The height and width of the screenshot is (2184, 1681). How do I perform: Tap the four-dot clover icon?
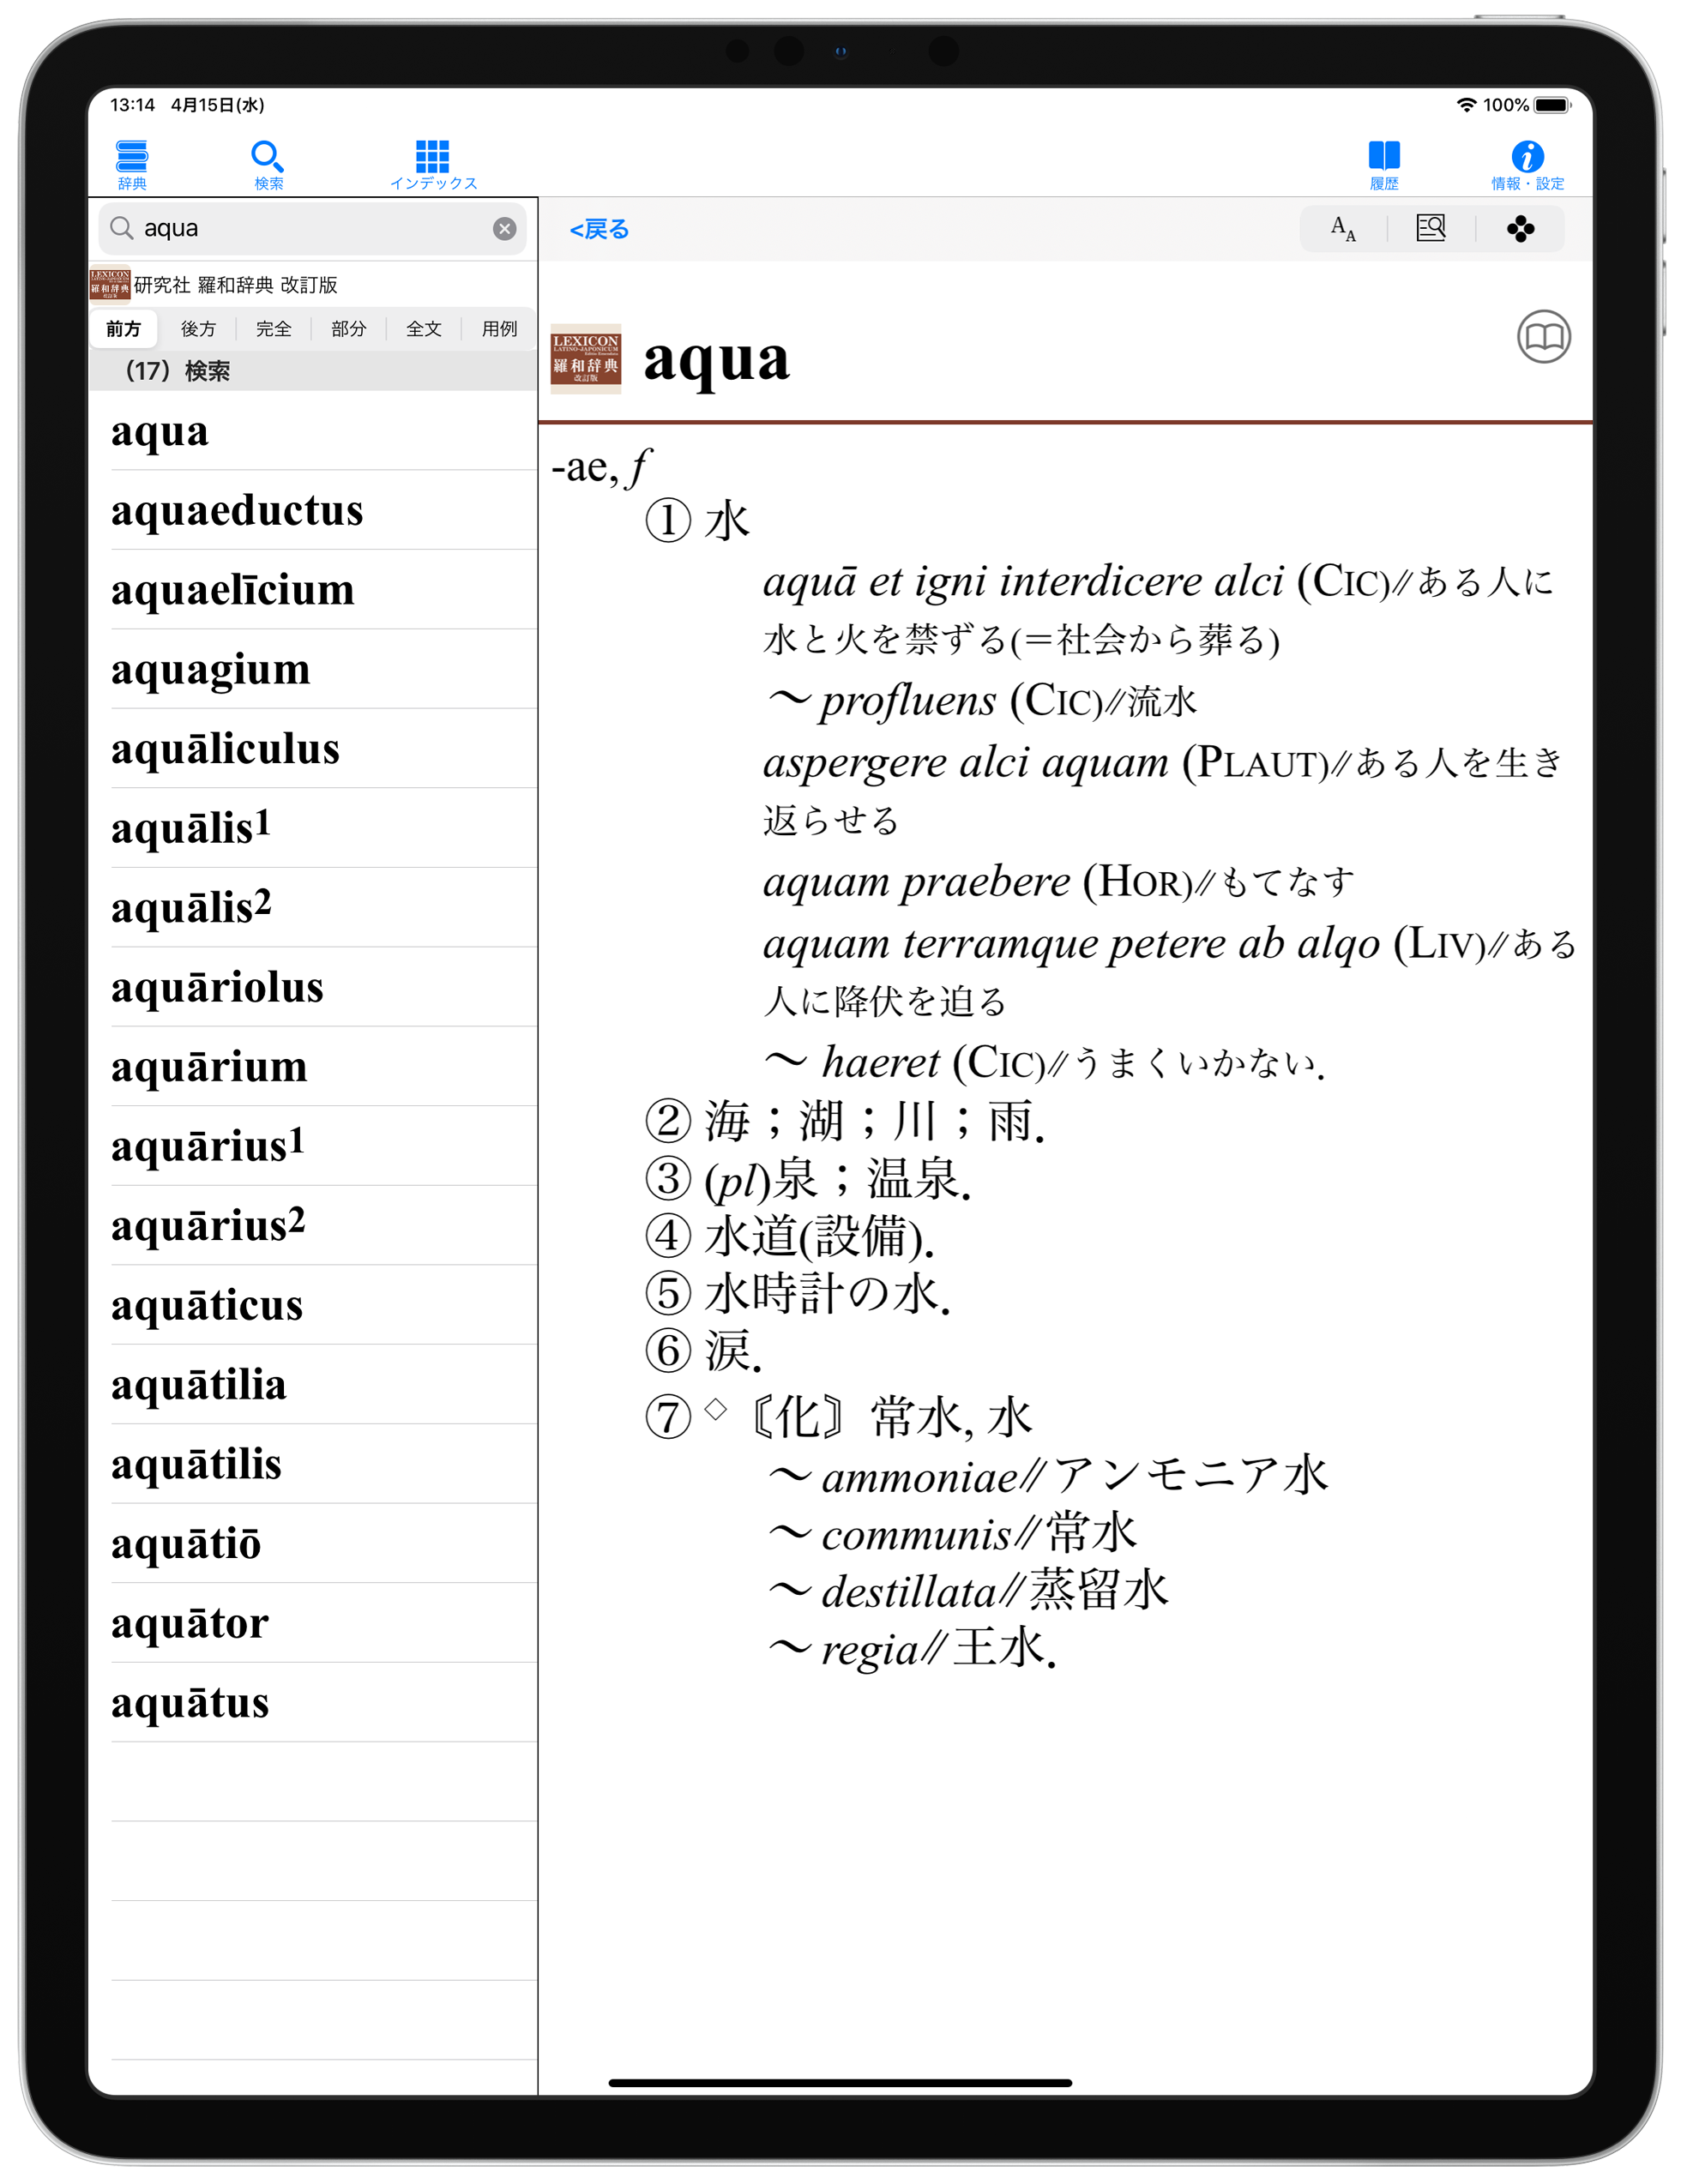click(1519, 229)
